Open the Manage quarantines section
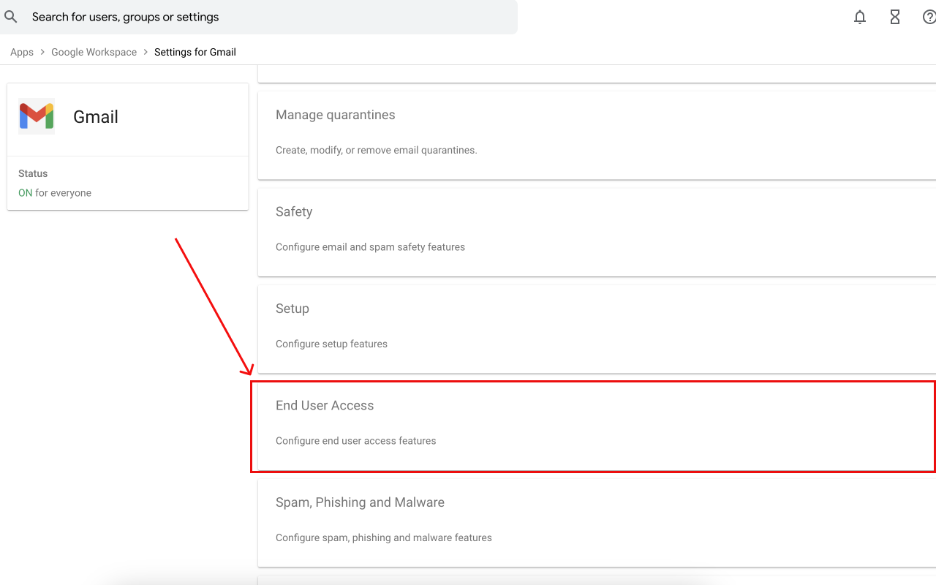 click(x=597, y=135)
